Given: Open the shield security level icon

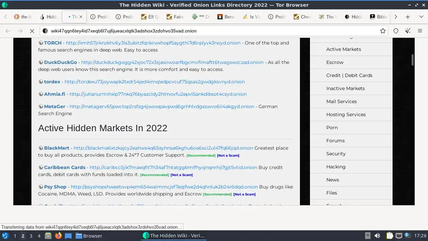Looking at the screenshot, I should pyautogui.click(x=396, y=31).
